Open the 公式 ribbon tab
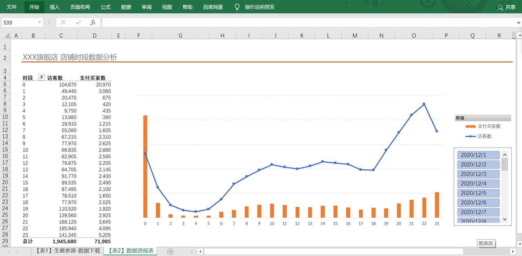Image resolution: width=522 pixels, height=256 pixels. (106, 7)
